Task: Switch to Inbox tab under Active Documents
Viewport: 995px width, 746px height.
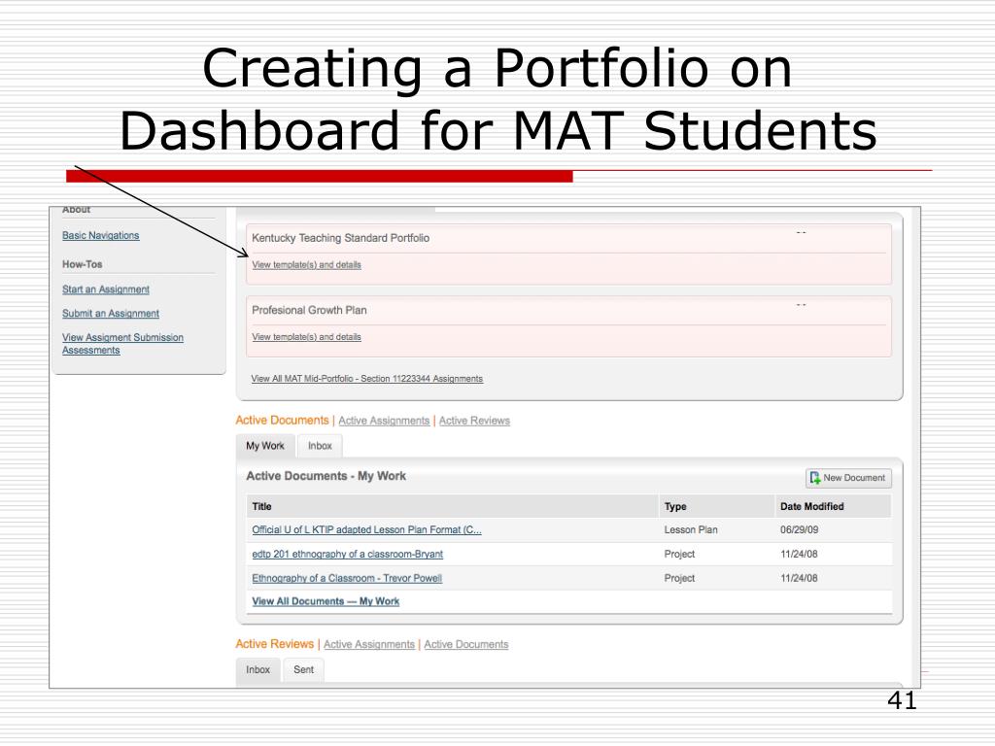Action: click(320, 446)
